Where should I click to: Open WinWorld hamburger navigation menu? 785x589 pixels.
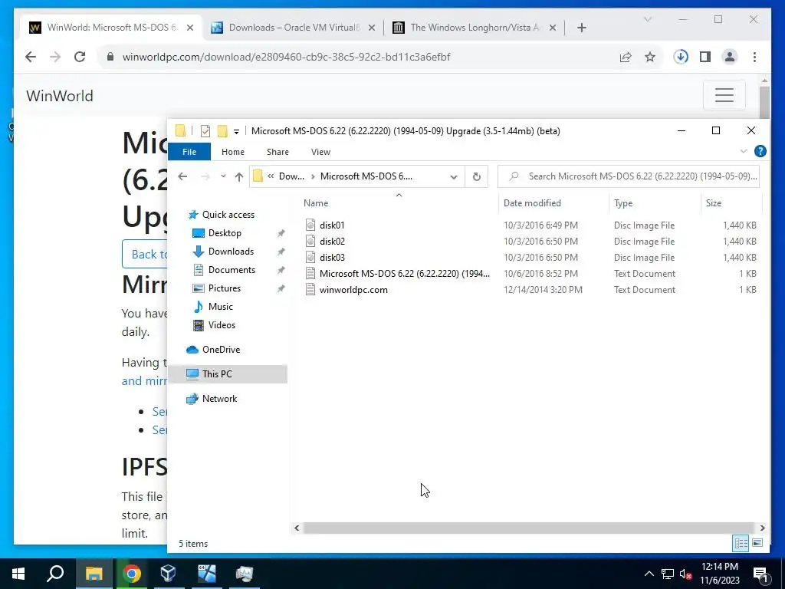[x=724, y=94]
